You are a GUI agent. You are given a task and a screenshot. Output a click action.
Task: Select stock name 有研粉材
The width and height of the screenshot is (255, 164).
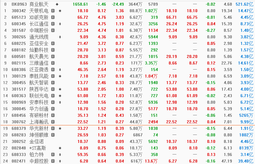point(39,115)
